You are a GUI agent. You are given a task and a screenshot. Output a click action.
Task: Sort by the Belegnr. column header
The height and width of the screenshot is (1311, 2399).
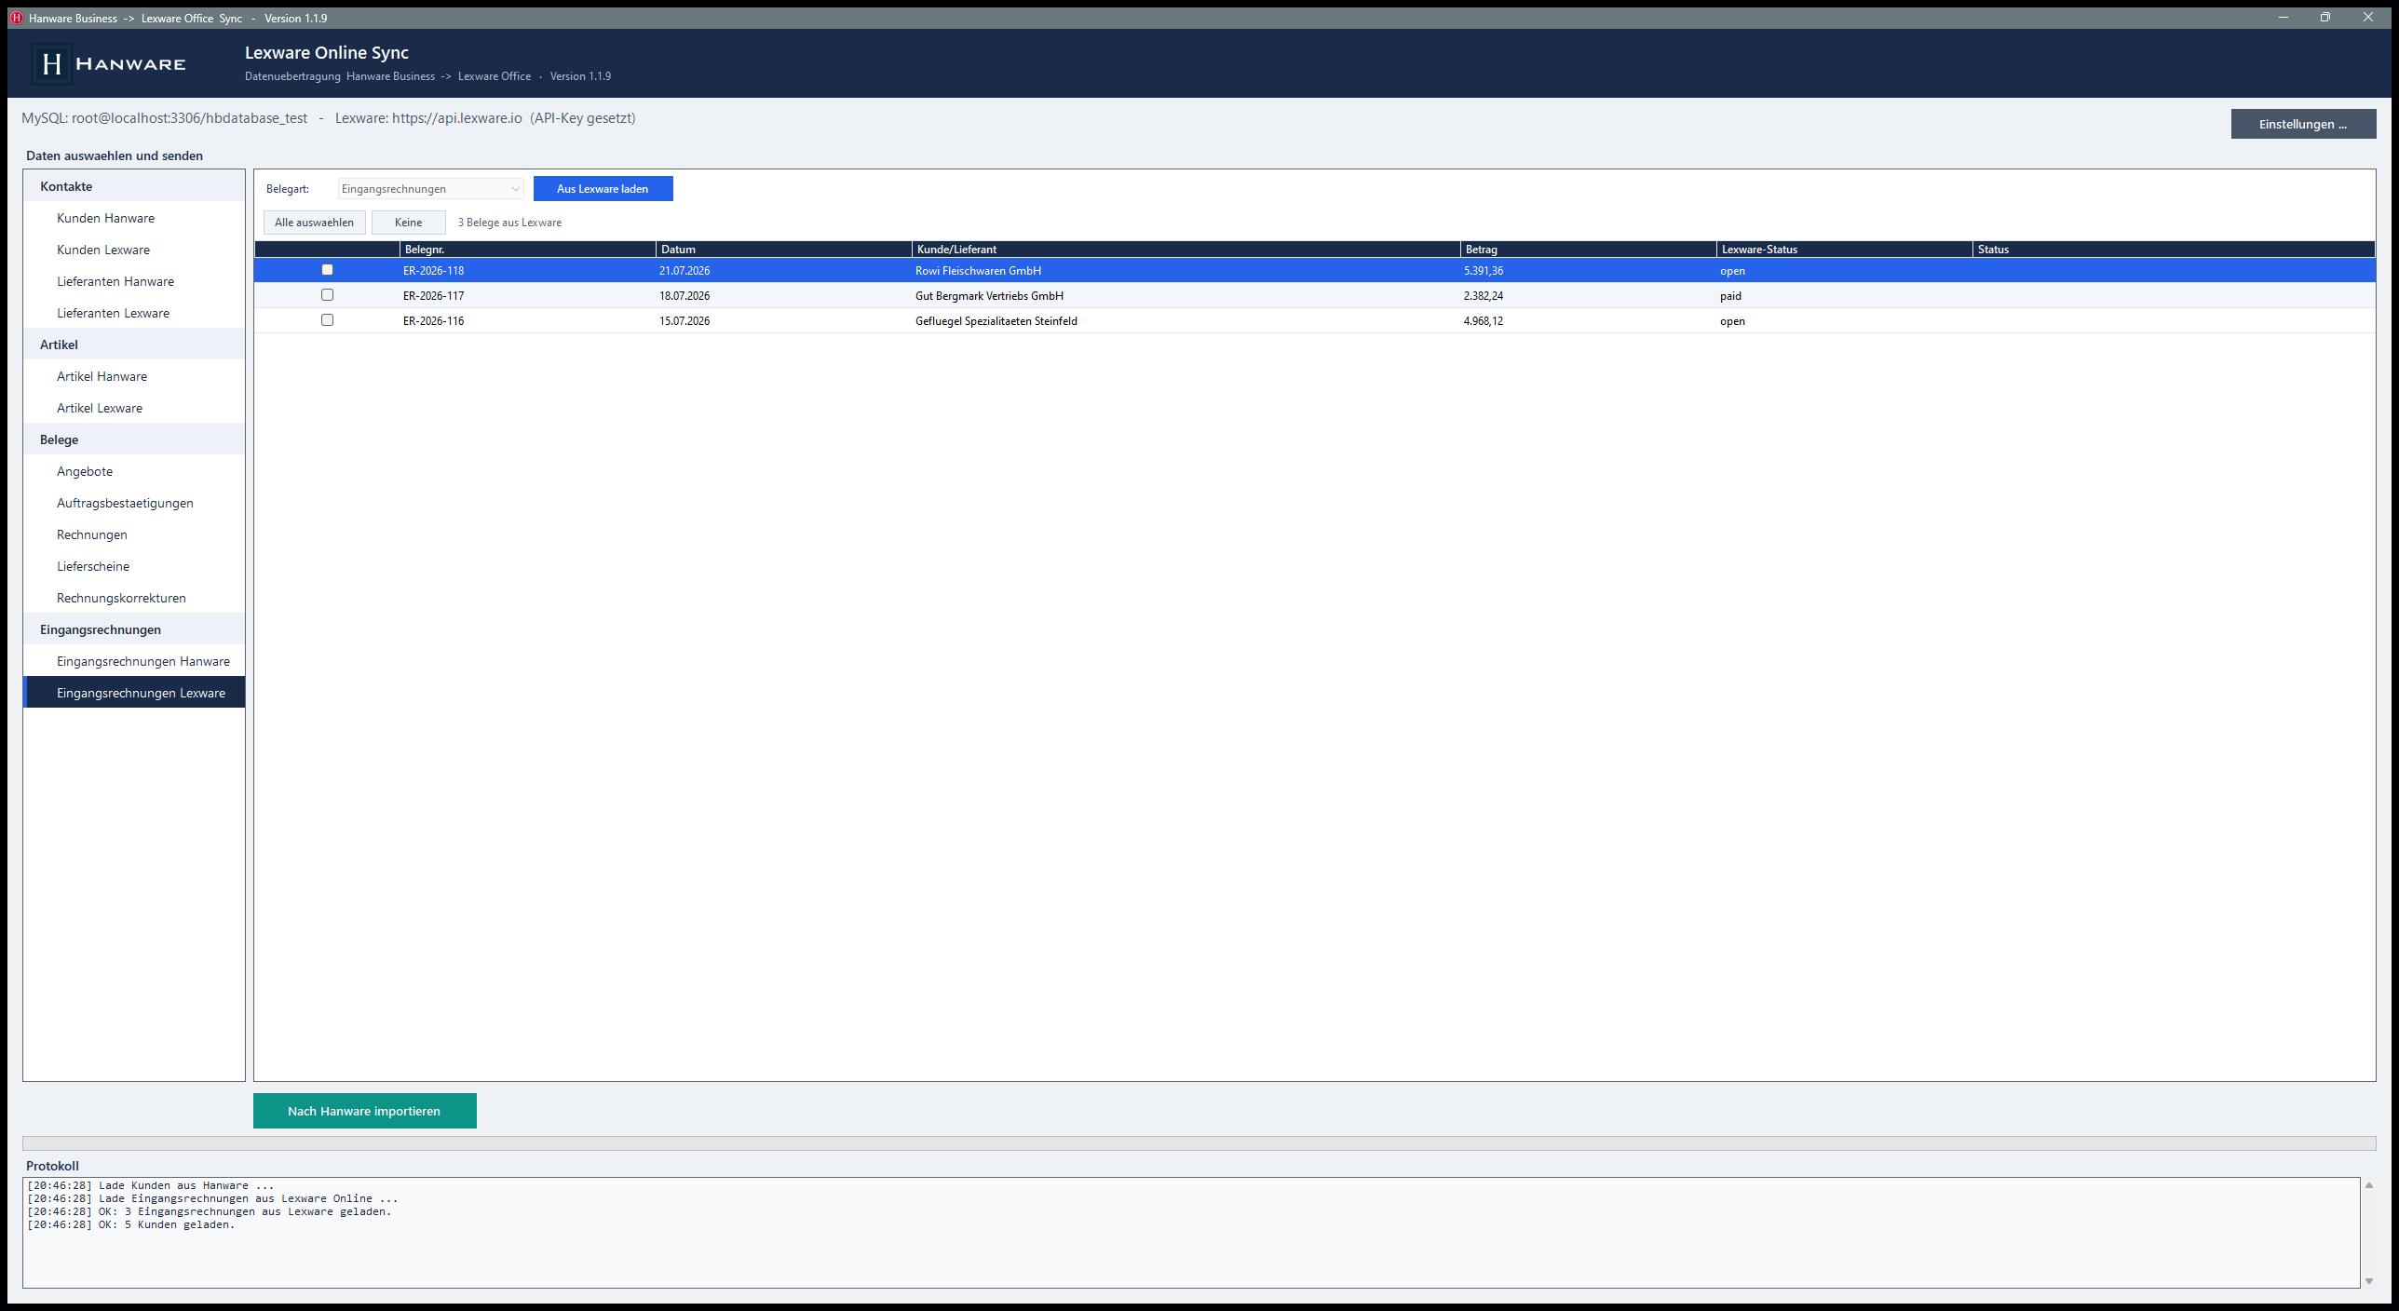click(x=527, y=250)
